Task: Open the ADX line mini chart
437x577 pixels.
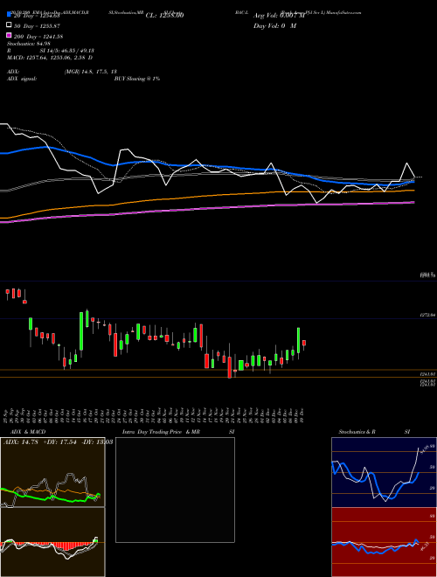Action: [52, 472]
